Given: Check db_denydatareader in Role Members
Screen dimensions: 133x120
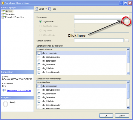Looking at the screenshot, I should click(39, 105).
